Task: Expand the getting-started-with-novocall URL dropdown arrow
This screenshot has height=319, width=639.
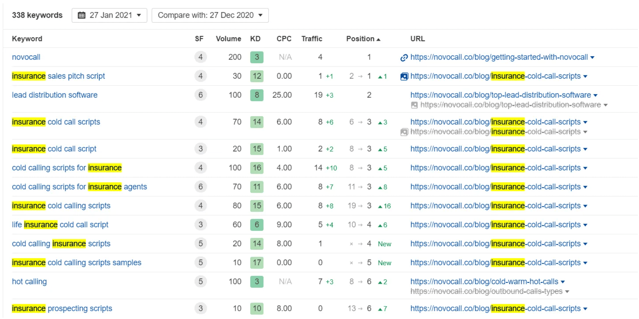Action: 592,58
